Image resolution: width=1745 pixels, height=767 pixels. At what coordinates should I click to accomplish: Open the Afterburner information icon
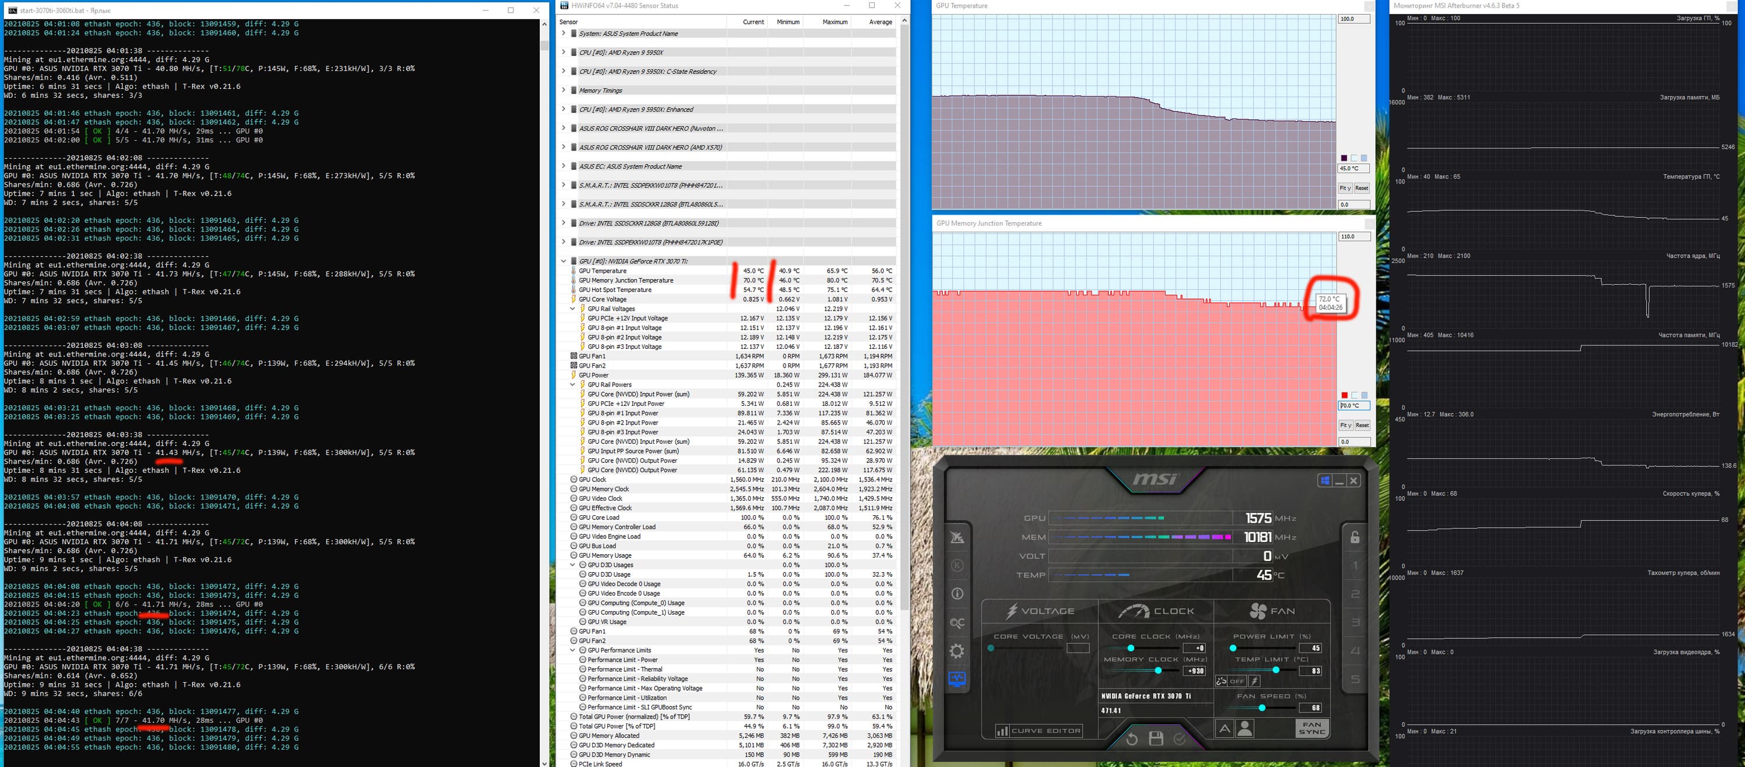[956, 594]
